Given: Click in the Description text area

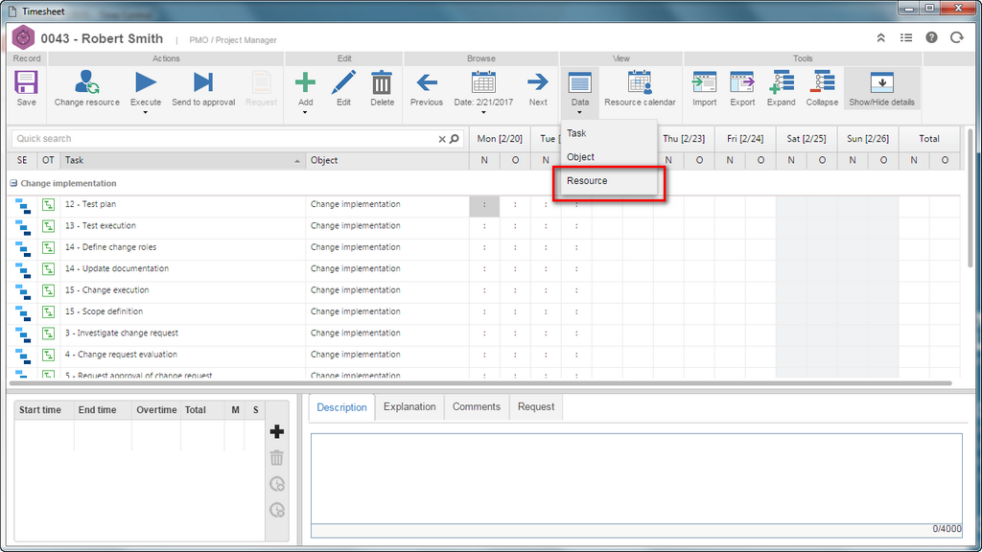Looking at the screenshot, I should [x=637, y=479].
